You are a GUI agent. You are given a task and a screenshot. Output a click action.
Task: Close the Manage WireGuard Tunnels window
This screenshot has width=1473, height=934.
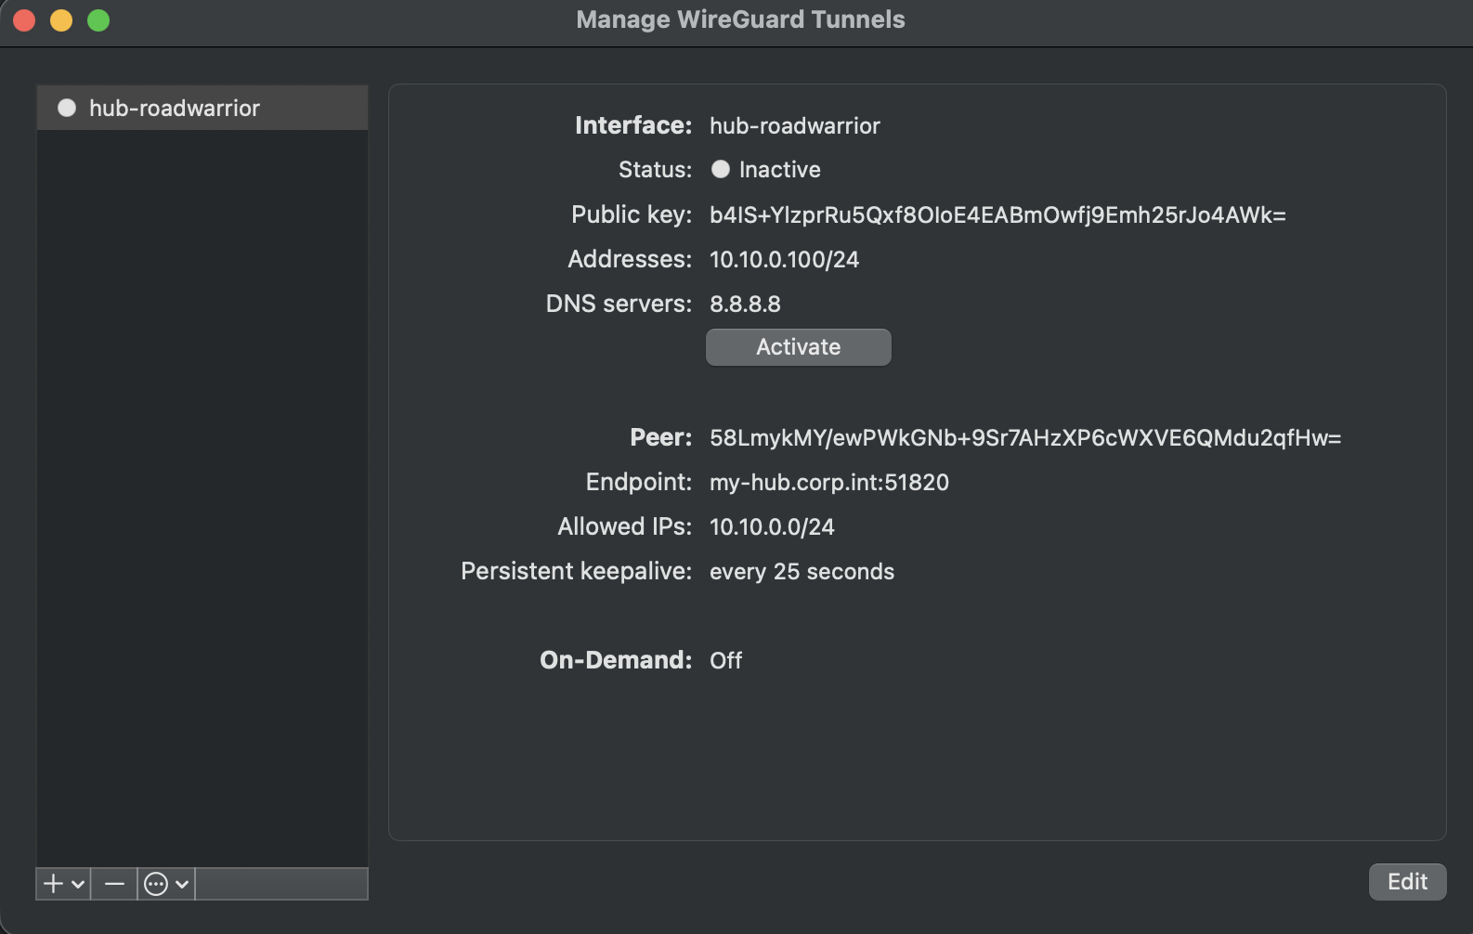pos(24,20)
